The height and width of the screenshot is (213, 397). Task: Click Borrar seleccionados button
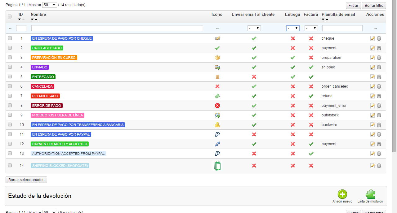click(26, 180)
